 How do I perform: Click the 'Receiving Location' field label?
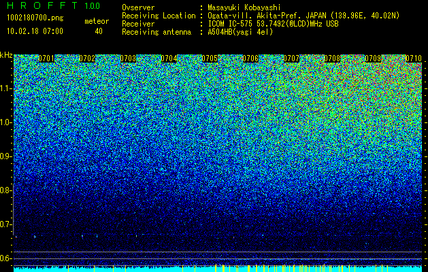159,16
